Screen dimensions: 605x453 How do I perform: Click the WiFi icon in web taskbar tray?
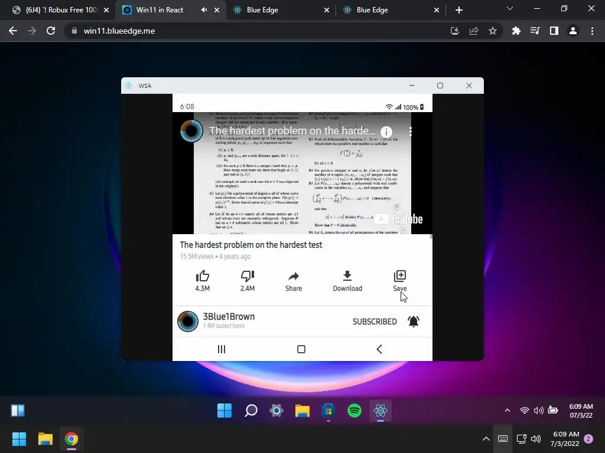(524, 411)
